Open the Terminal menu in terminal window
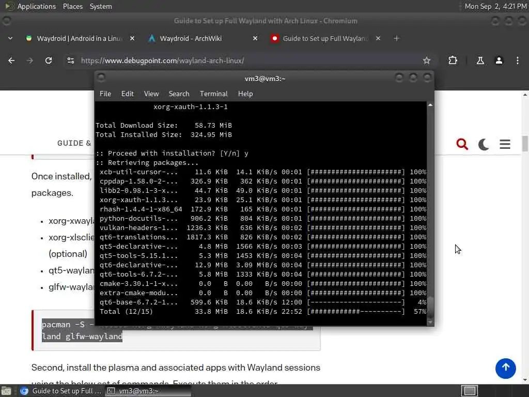 213,94
